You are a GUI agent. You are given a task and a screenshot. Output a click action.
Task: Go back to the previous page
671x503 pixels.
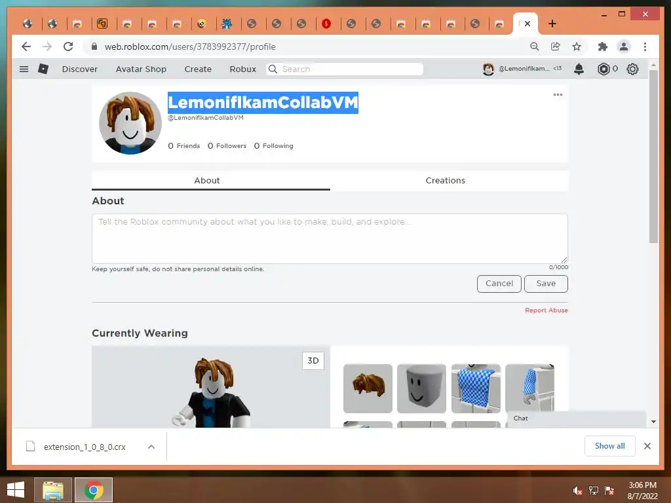26,47
